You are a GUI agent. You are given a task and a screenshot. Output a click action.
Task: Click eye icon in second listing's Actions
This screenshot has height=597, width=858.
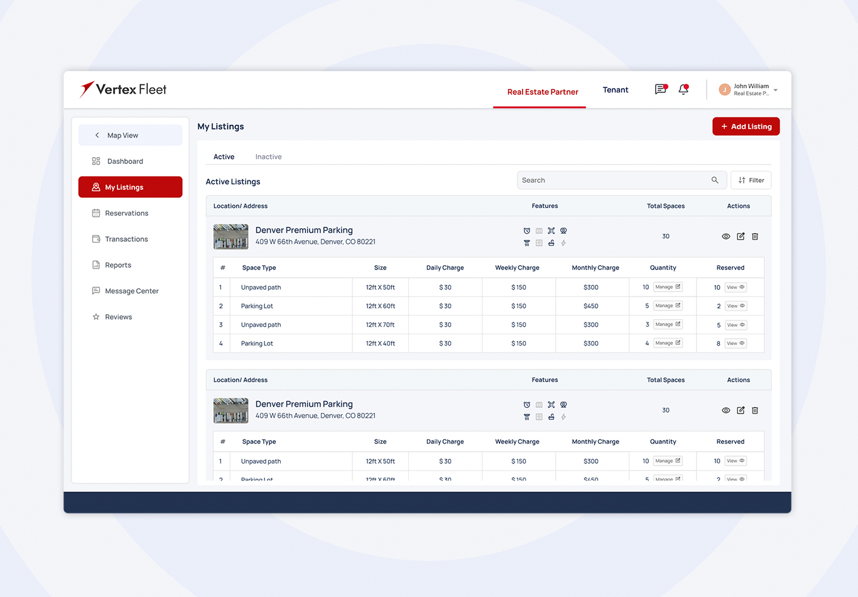[x=726, y=410]
